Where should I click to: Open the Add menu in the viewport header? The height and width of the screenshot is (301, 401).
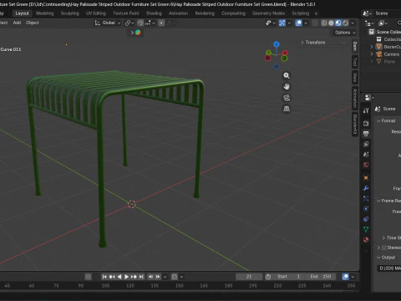coord(17,23)
